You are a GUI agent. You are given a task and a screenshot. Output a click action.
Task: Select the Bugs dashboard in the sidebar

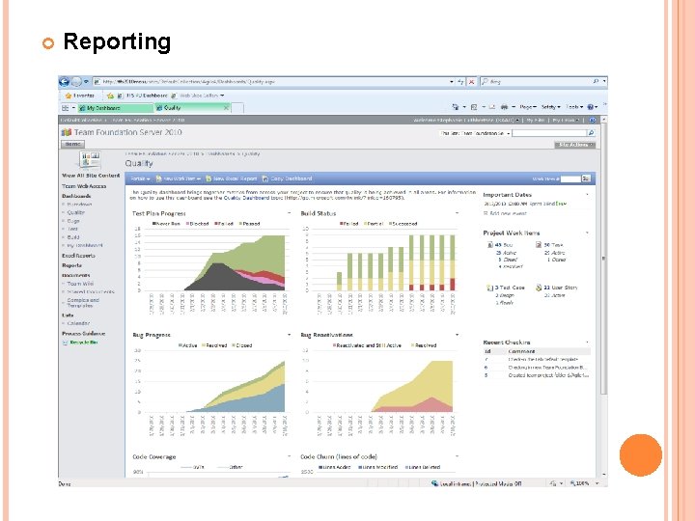(73, 221)
